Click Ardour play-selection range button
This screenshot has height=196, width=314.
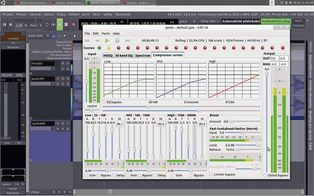(x=54, y=25)
